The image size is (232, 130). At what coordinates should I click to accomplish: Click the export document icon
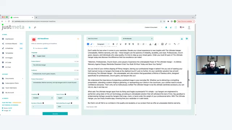point(182,39)
